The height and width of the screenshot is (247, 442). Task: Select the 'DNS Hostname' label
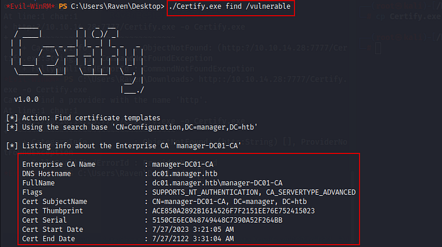pyautogui.click(x=47, y=174)
